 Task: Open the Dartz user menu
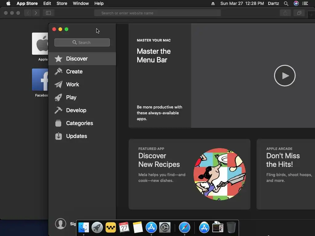273,3
